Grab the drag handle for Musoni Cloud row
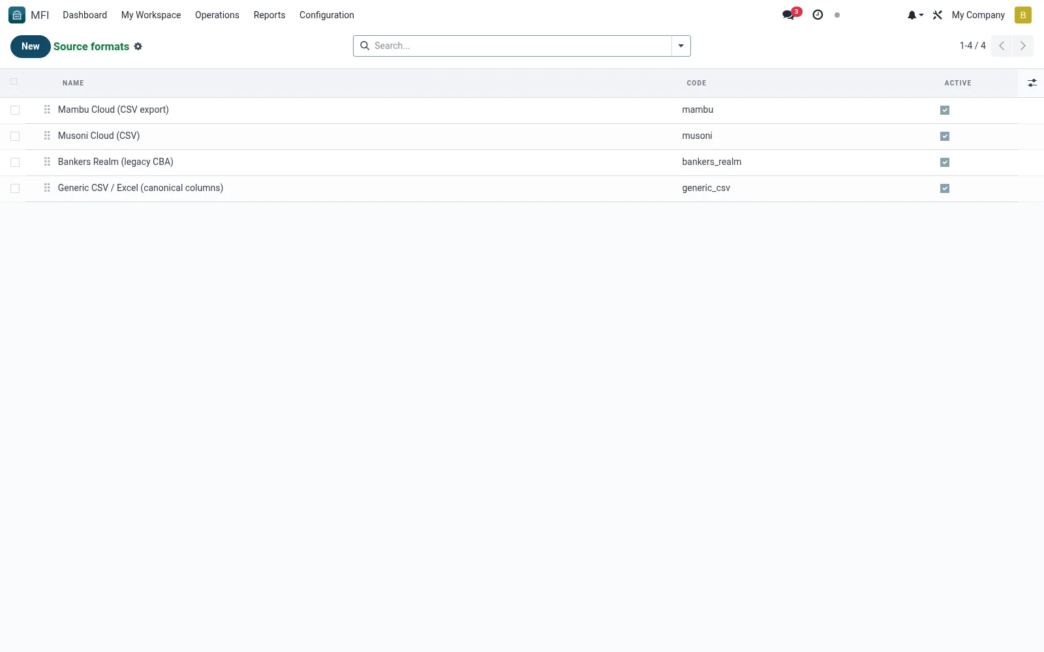This screenshot has height=652, width=1044. click(47, 136)
